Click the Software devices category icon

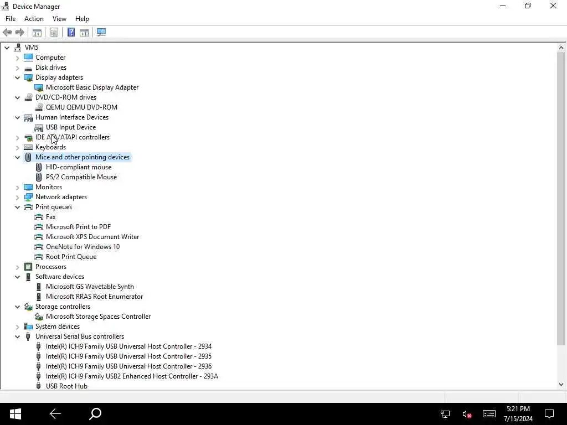click(x=28, y=277)
